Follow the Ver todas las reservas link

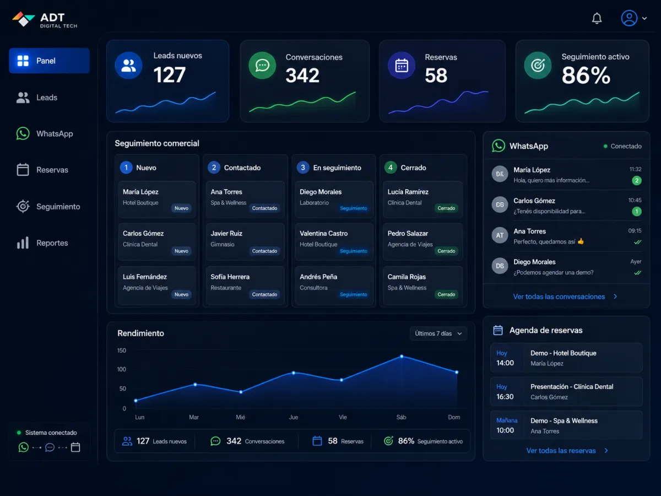[567, 450]
